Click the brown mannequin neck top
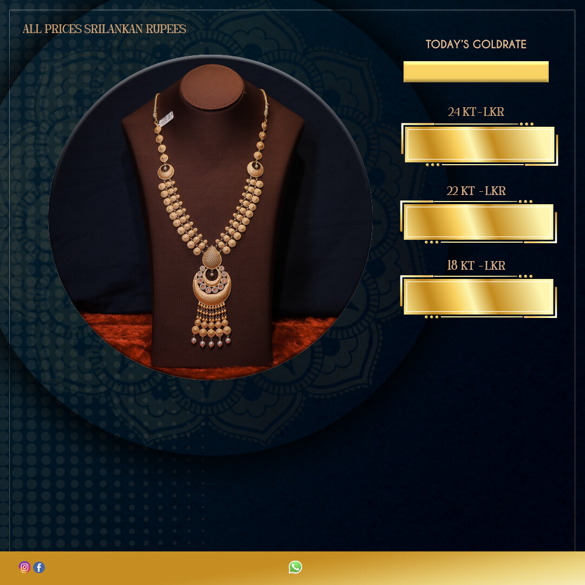This screenshot has height=585, width=585. pyautogui.click(x=212, y=87)
